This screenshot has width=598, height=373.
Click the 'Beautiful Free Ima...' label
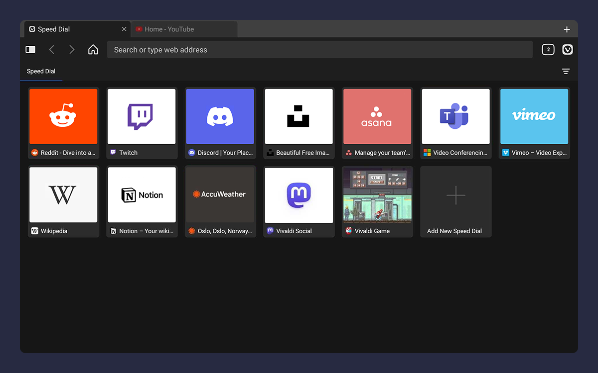(x=303, y=153)
